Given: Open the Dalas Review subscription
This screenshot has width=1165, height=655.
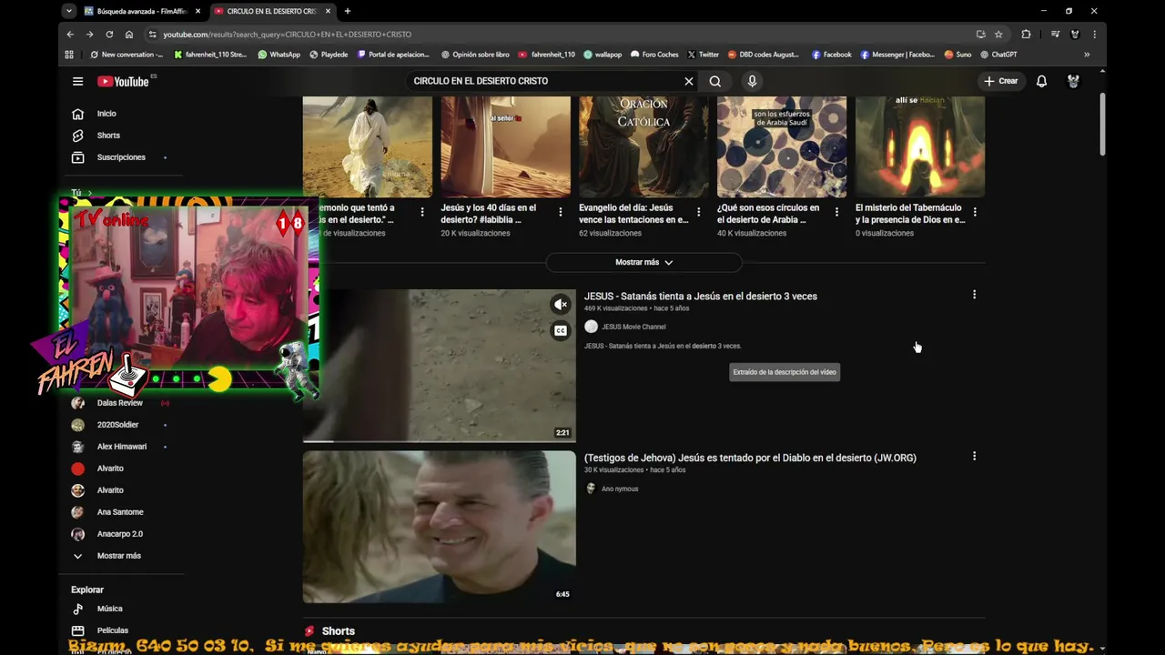Looking at the screenshot, I should [x=122, y=403].
